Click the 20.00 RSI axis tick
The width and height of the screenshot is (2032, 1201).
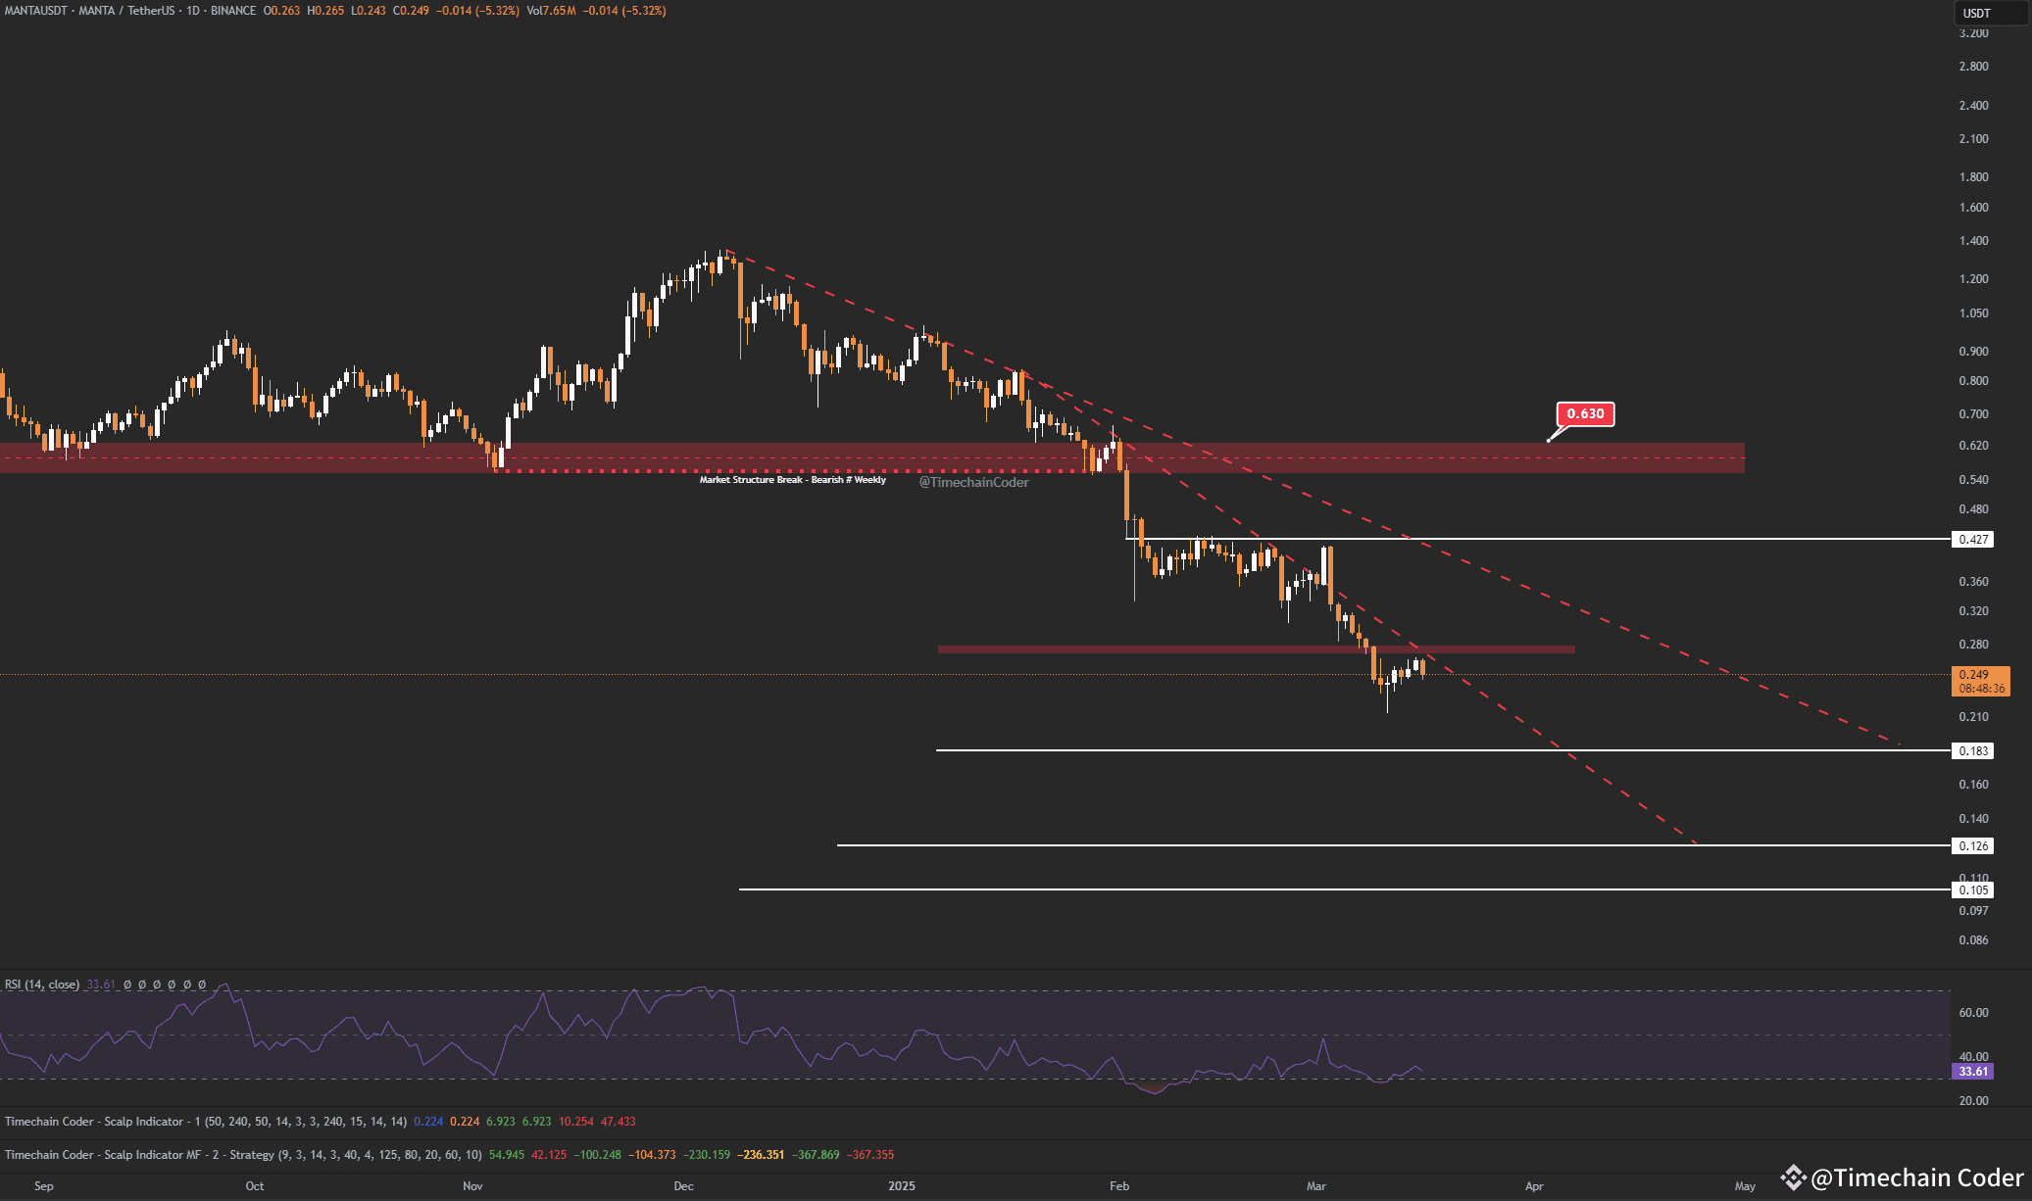(1973, 1101)
